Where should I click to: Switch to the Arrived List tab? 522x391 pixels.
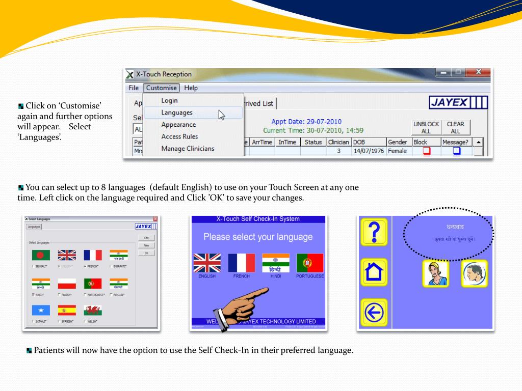(259, 103)
